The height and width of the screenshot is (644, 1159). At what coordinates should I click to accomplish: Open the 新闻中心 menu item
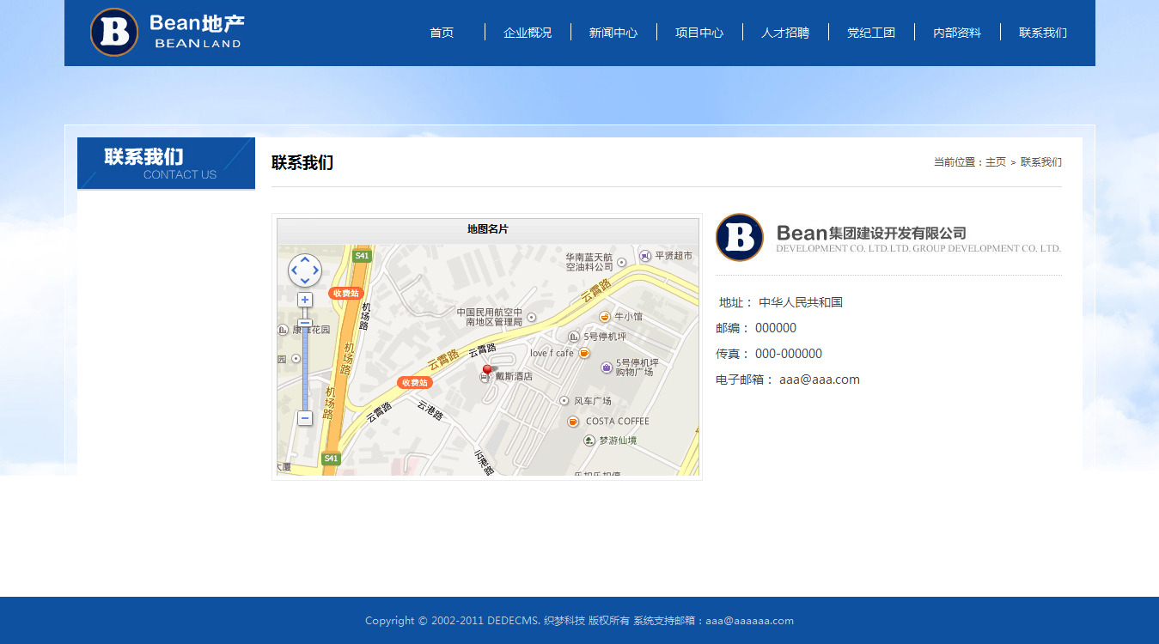[x=613, y=33]
